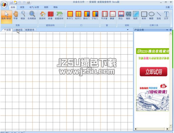The width and height of the screenshot is (174, 133).
Task: Select the 墙面 wall surface material
Action: 128,15
